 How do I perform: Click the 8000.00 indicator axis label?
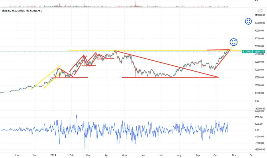click(258, 117)
